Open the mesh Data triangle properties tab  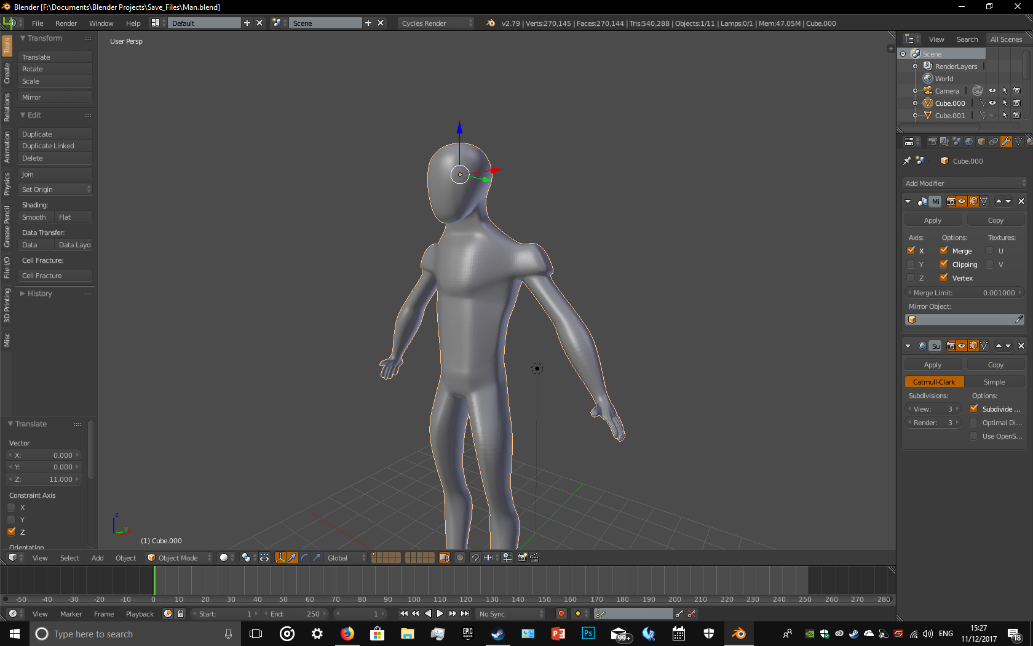(x=1018, y=142)
